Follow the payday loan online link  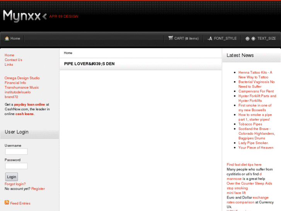29,104
